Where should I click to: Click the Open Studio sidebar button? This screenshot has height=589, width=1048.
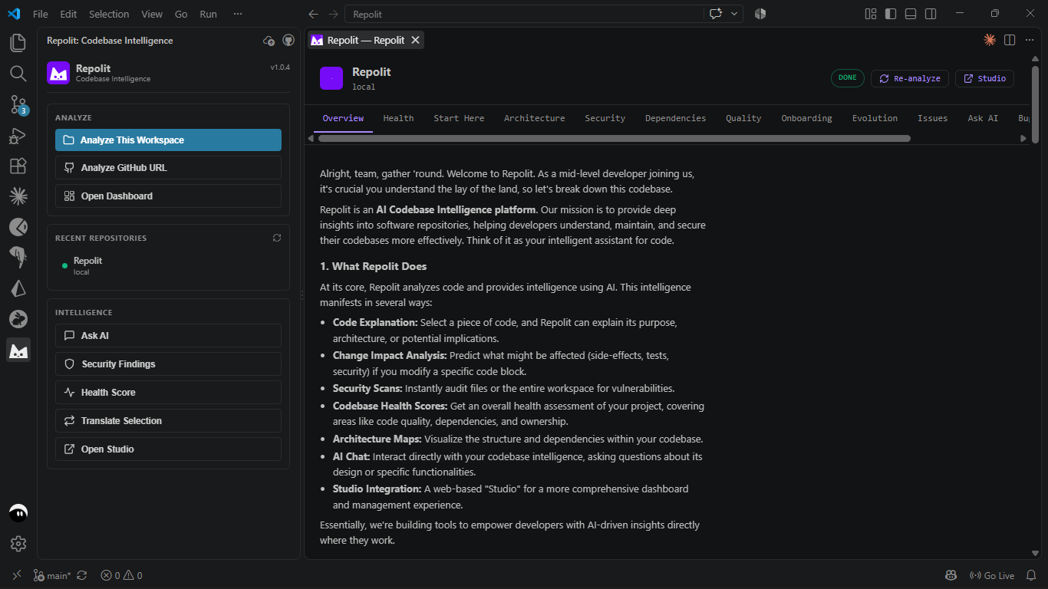click(x=168, y=449)
